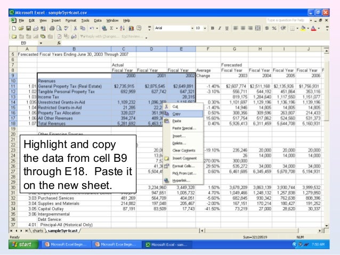The height and width of the screenshot is (255, 340).
Task: Click the AutoSum sigma icon
Action: (x=111, y=28)
